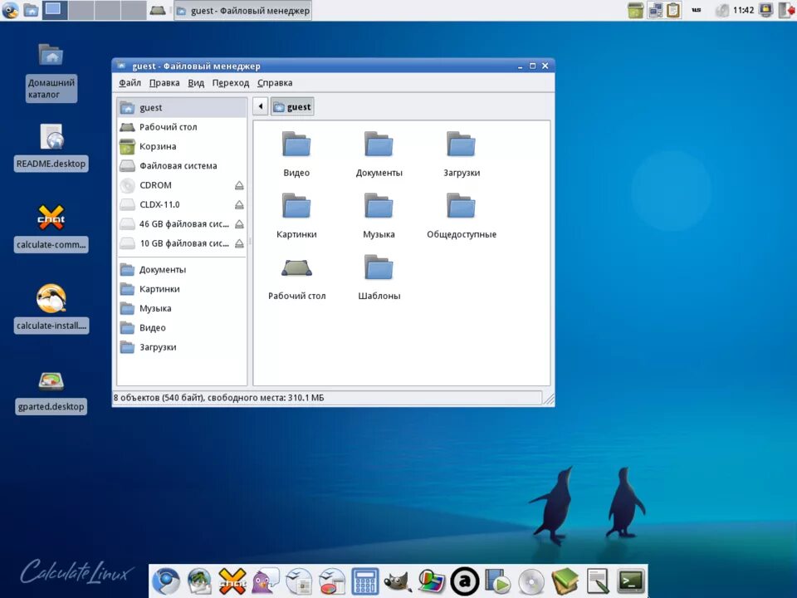Click the home folder panel launcher
The width and height of the screenshot is (797, 598).
point(31,10)
